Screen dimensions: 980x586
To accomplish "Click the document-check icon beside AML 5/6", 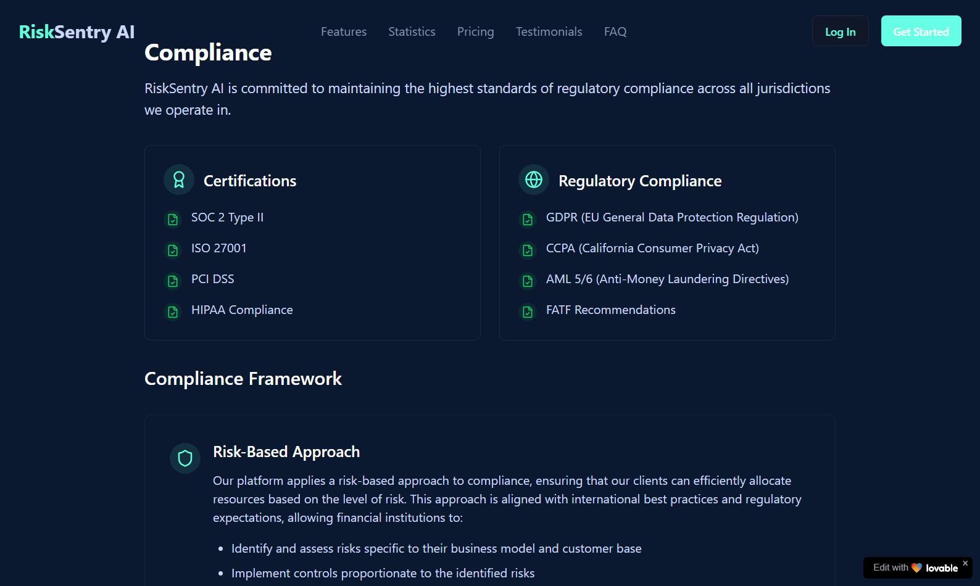I will tap(528, 281).
